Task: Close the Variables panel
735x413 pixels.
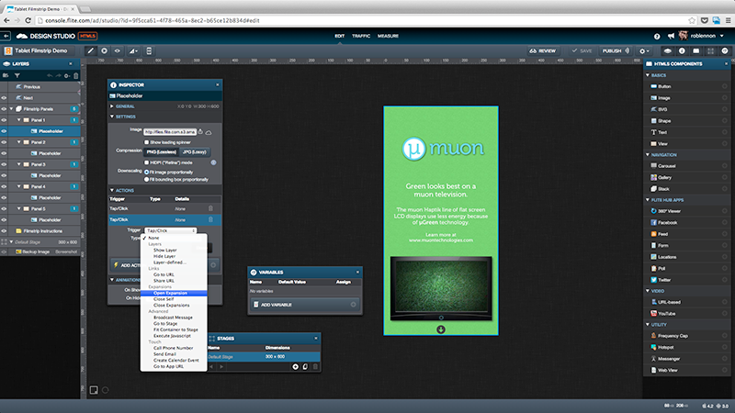Action: [x=357, y=272]
